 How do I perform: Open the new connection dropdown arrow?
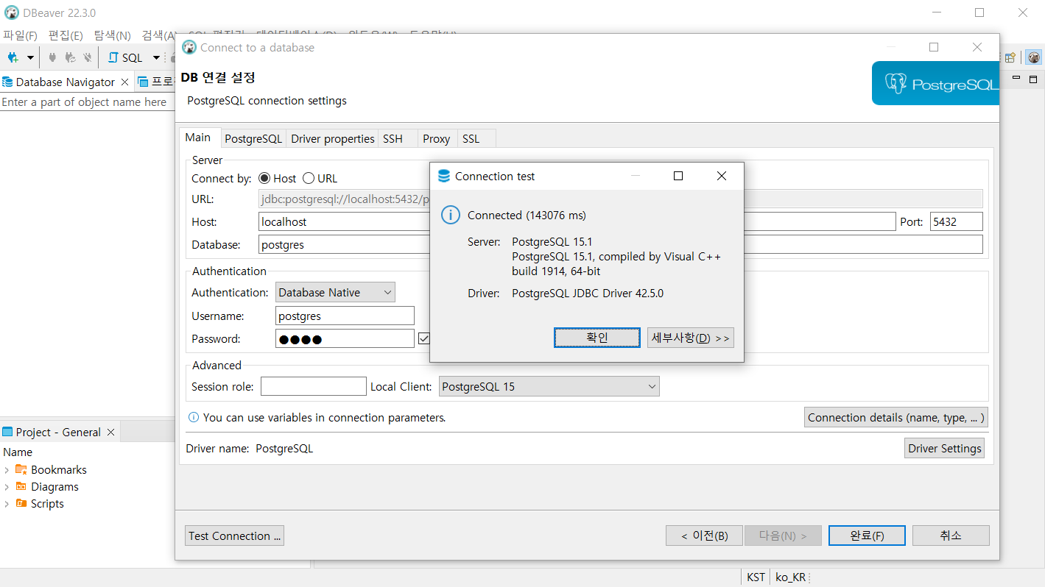tap(30, 57)
